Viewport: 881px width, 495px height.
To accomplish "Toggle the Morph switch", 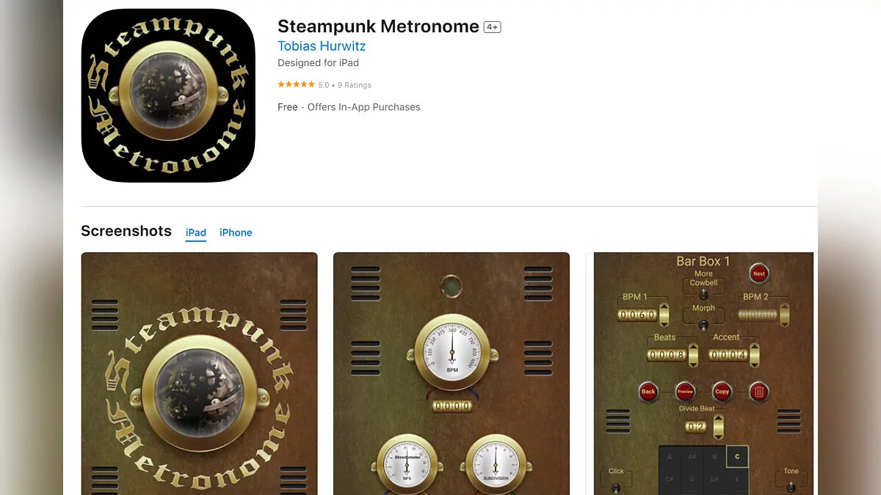I will pos(703,324).
